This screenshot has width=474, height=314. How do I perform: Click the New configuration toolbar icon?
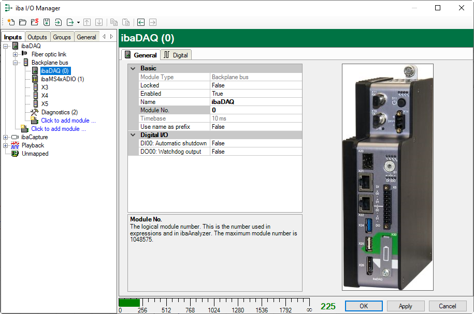(x=11, y=22)
